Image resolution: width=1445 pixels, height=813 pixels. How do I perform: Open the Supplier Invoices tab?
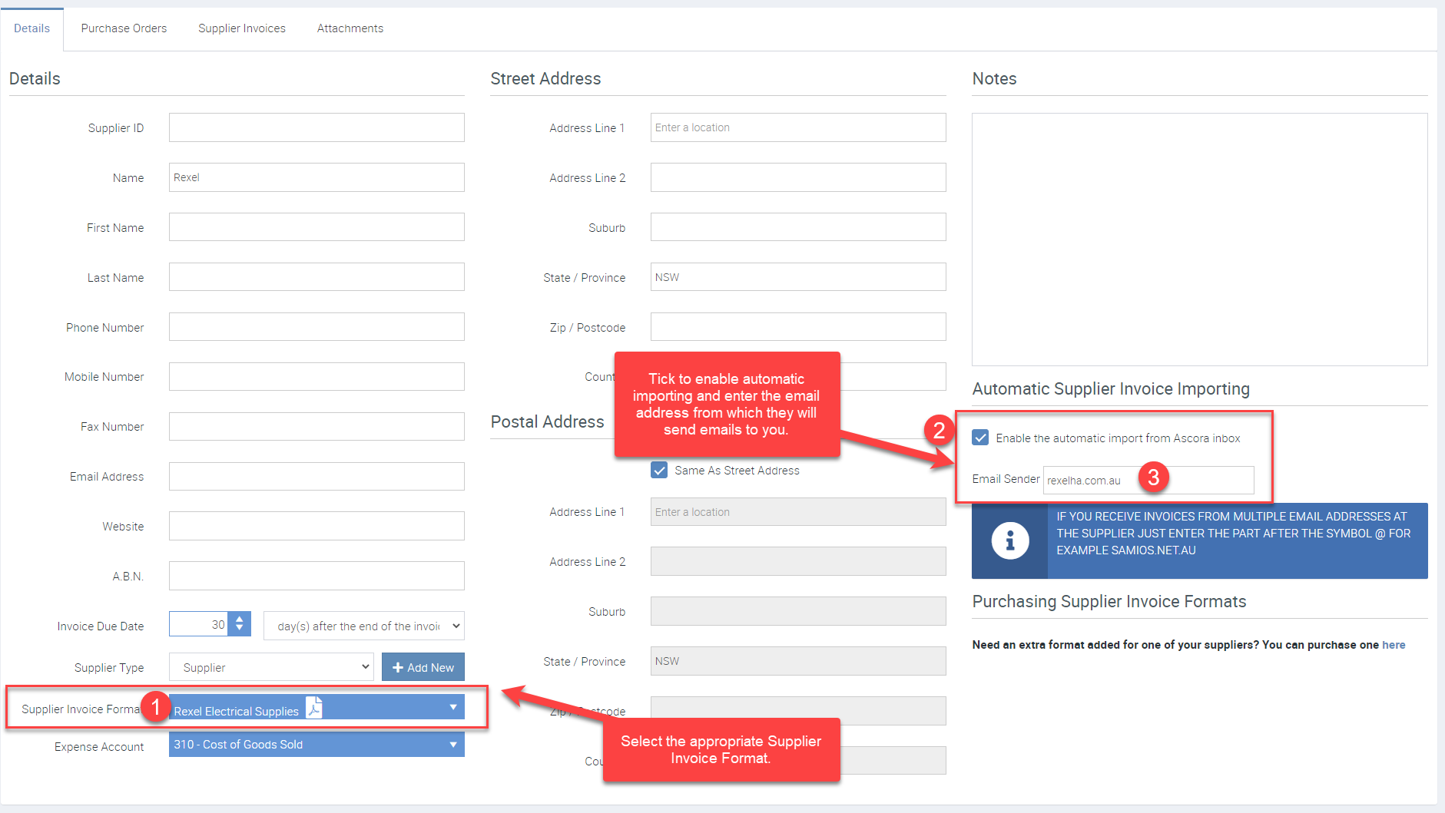click(x=242, y=28)
